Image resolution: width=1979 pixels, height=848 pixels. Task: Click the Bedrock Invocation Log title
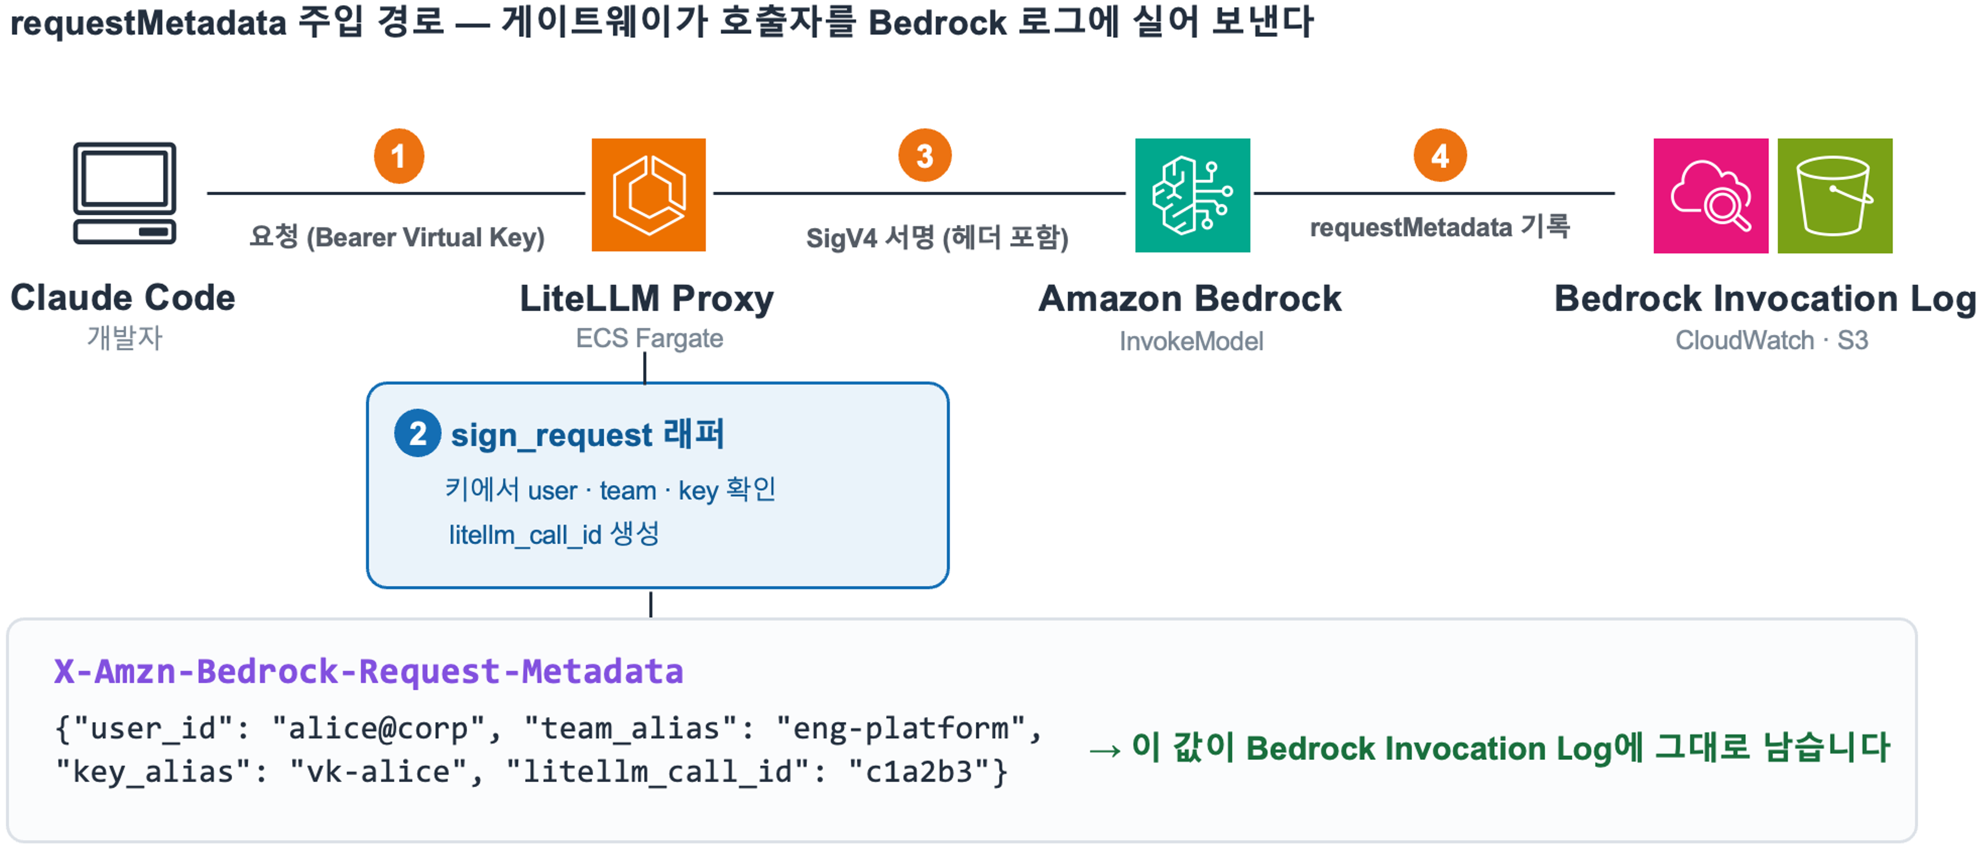click(x=1765, y=299)
